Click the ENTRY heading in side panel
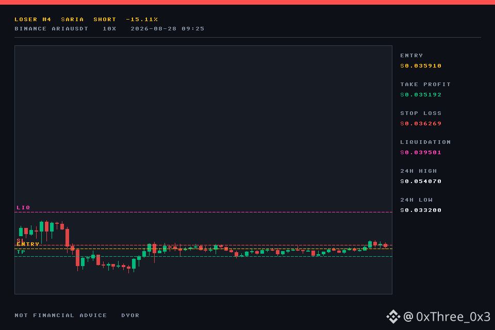The image size is (495, 330). [x=411, y=56]
